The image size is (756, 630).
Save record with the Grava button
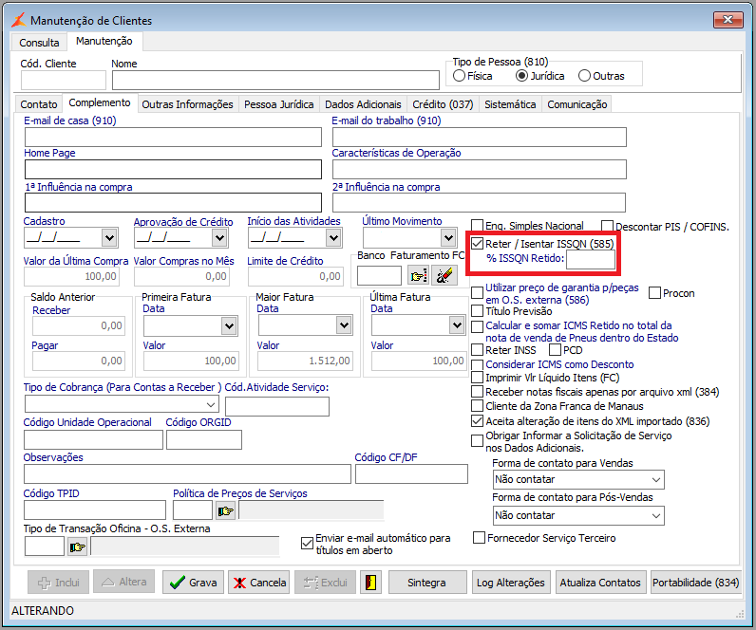pos(193,583)
